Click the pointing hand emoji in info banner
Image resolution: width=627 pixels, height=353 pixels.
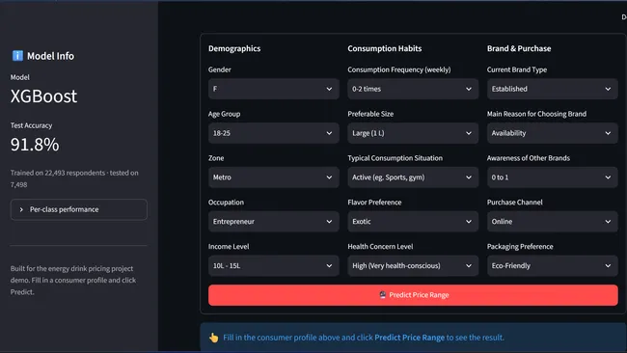(214, 338)
